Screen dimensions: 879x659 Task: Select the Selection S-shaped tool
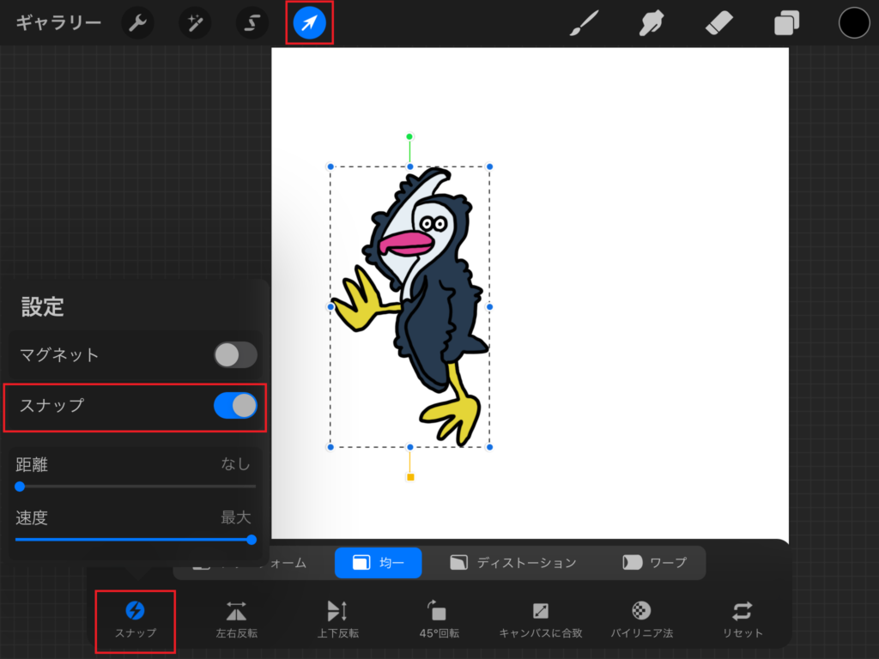coord(252,23)
